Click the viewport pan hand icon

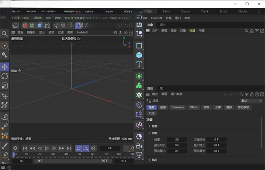(115, 33)
